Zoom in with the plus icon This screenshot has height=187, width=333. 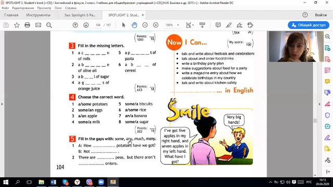click(156, 25)
